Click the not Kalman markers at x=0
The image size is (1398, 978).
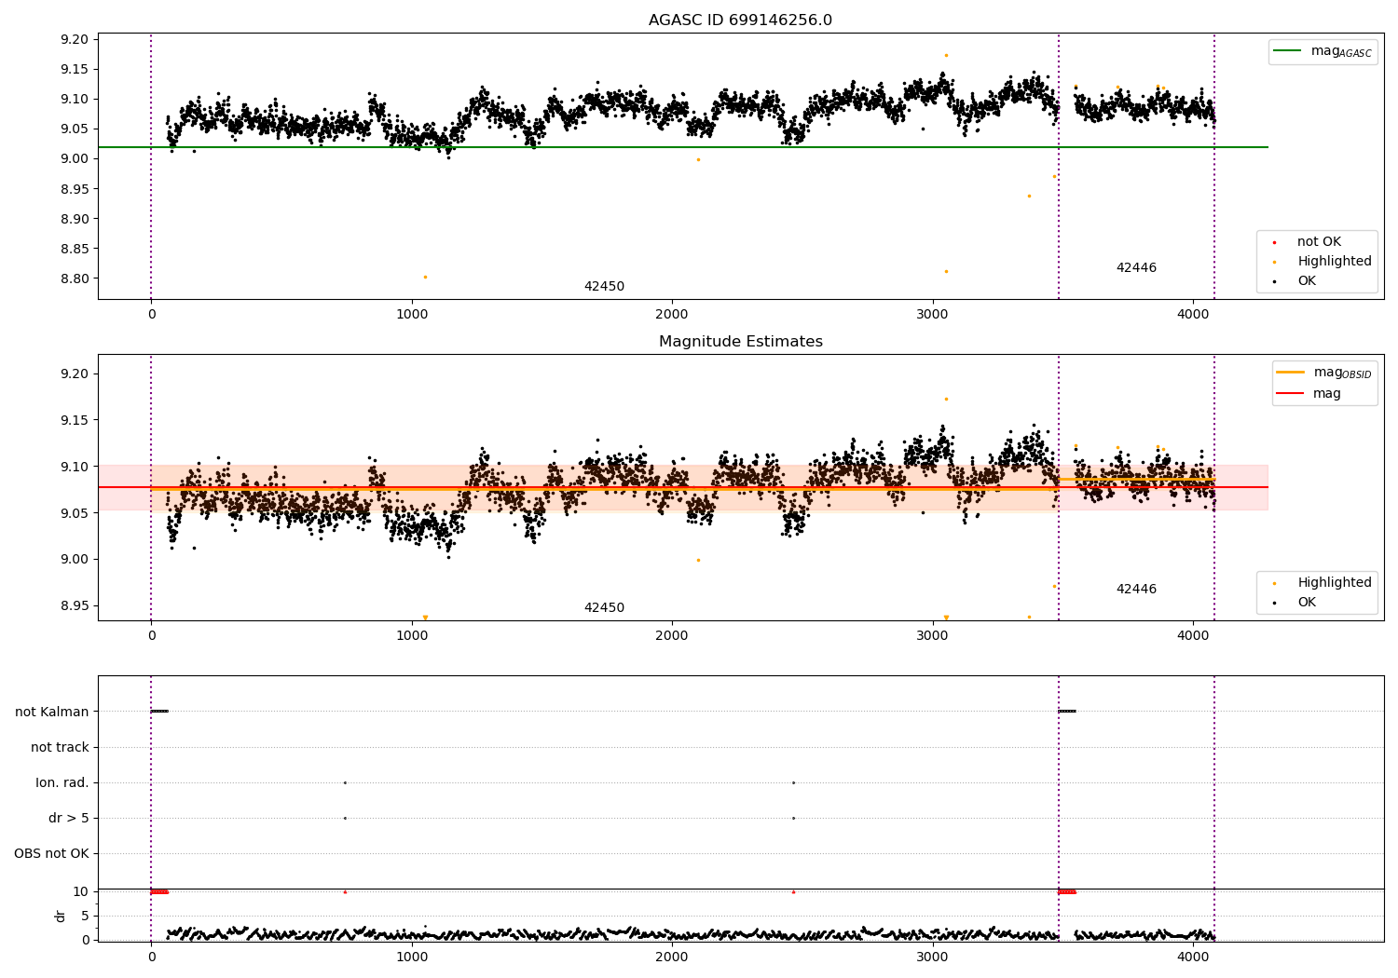coord(159,712)
